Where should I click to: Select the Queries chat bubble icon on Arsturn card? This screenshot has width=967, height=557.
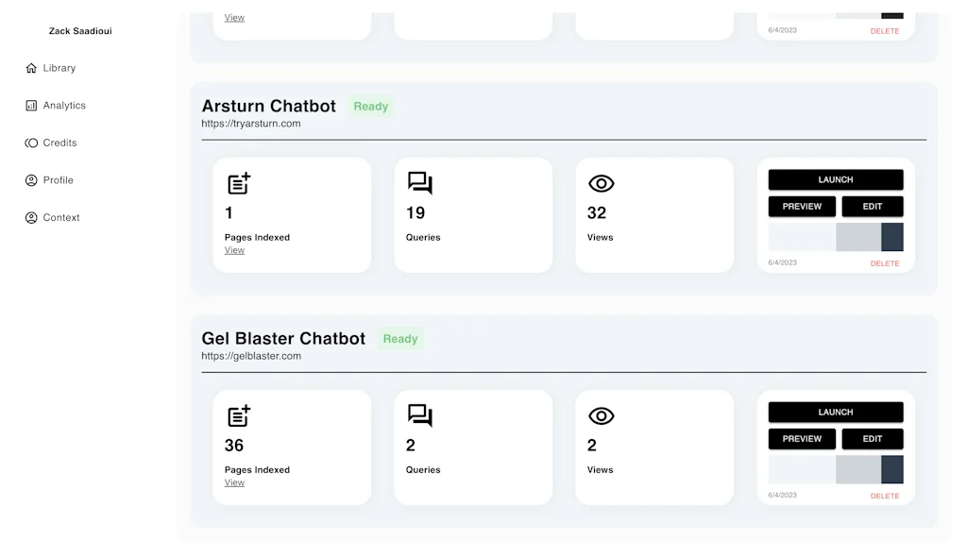click(417, 183)
